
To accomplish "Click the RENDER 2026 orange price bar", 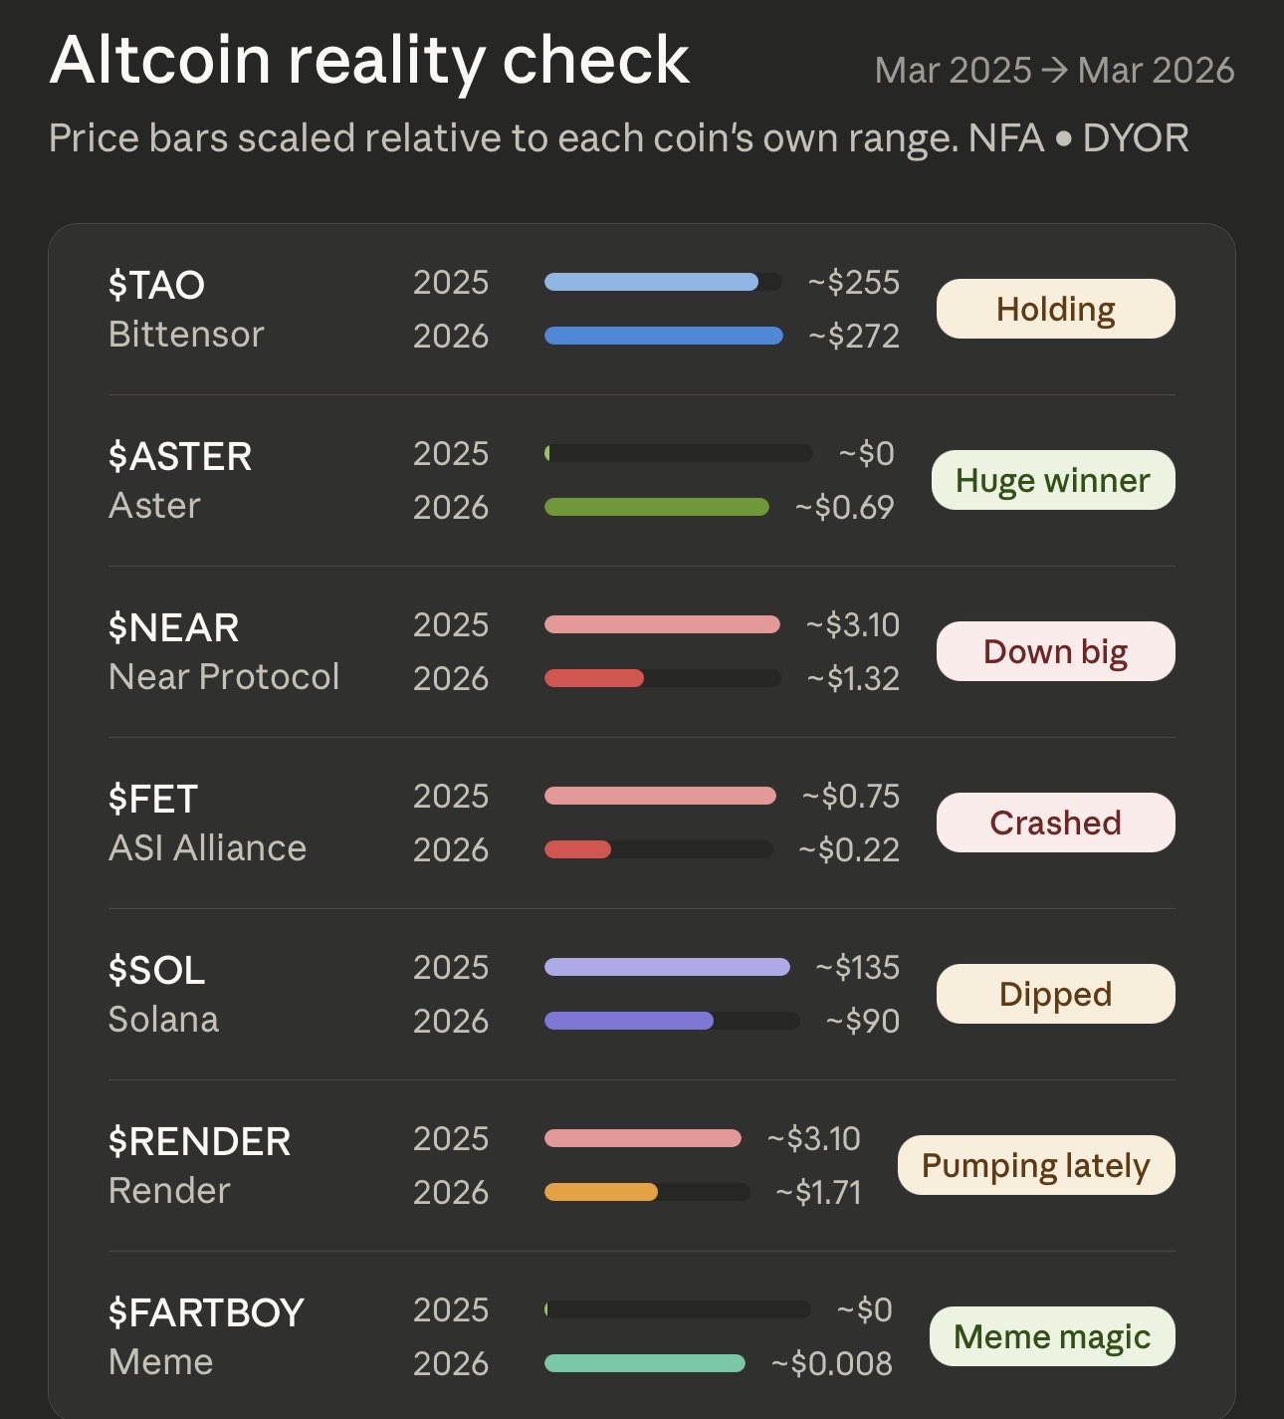I will (x=601, y=1192).
